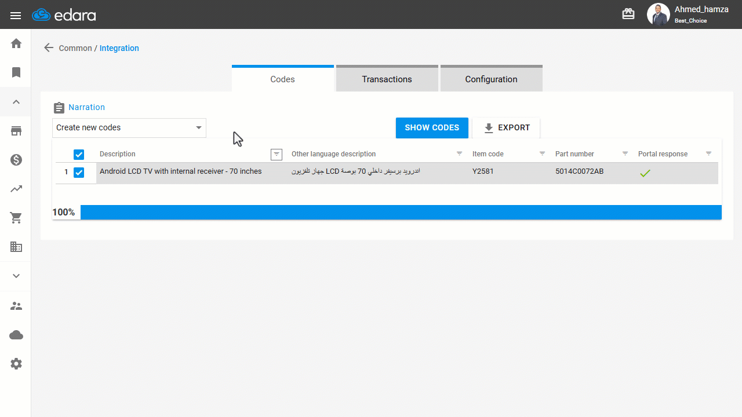The width and height of the screenshot is (742, 417).
Task: Click the Integration breadcrumb link
Action: (x=119, y=48)
